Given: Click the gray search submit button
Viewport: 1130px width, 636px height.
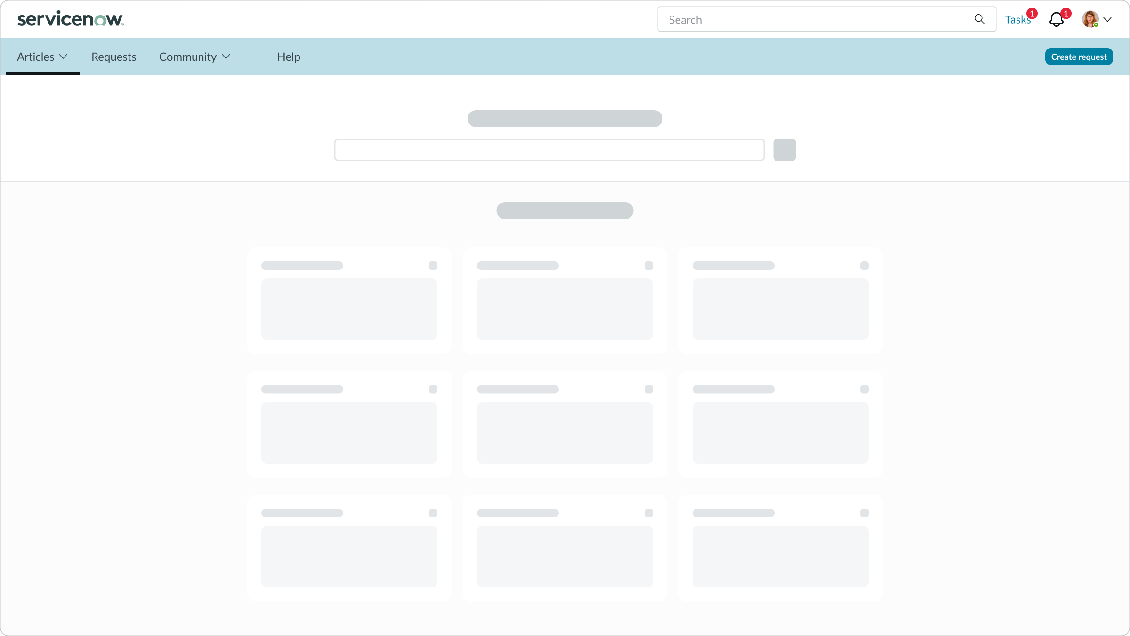Looking at the screenshot, I should click(x=784, y=149).
